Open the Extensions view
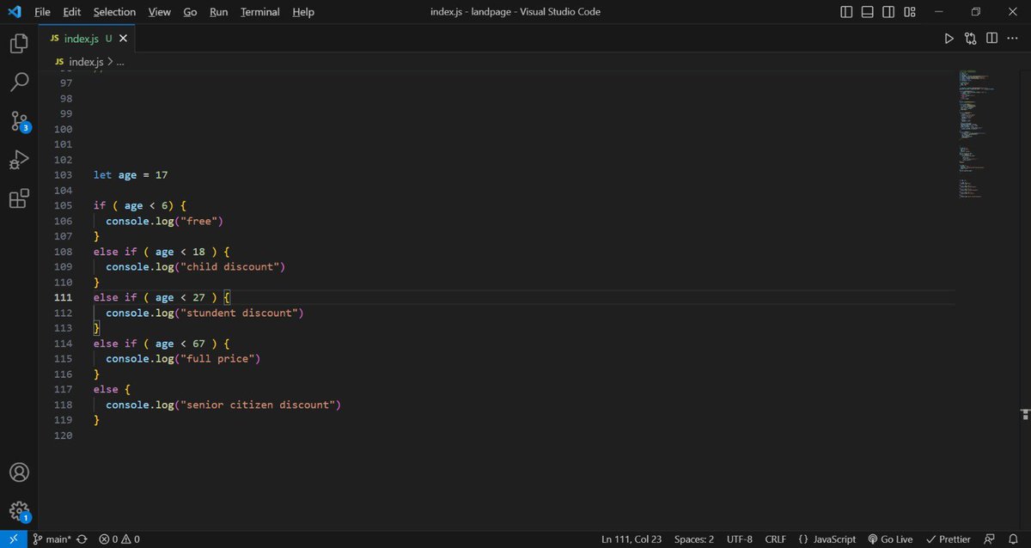Image resolution: width=1031 pixels, height=548 pixels. (19, 199)
